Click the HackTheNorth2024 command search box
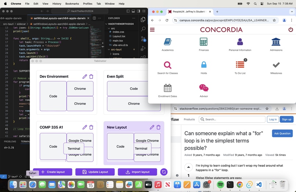This screenshot has width=296, height=192. 80,11
